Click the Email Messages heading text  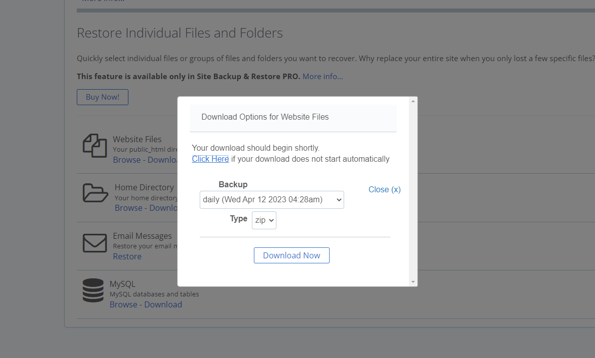click(142, 236)
